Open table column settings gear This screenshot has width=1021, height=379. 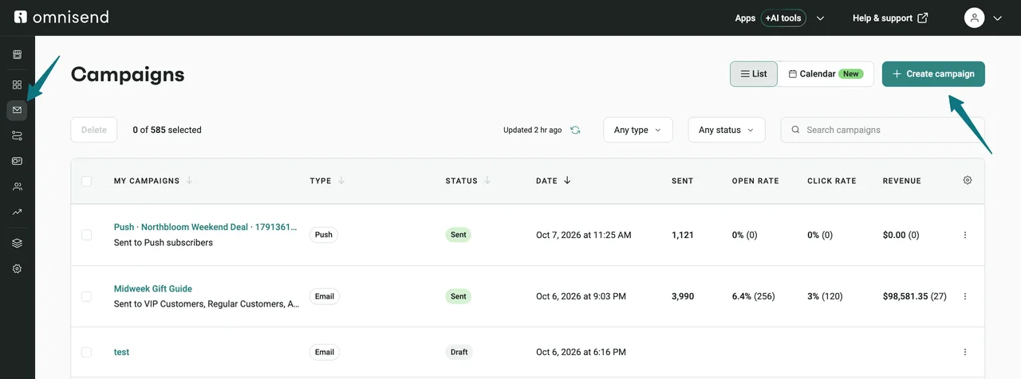(x=968, y=180)
